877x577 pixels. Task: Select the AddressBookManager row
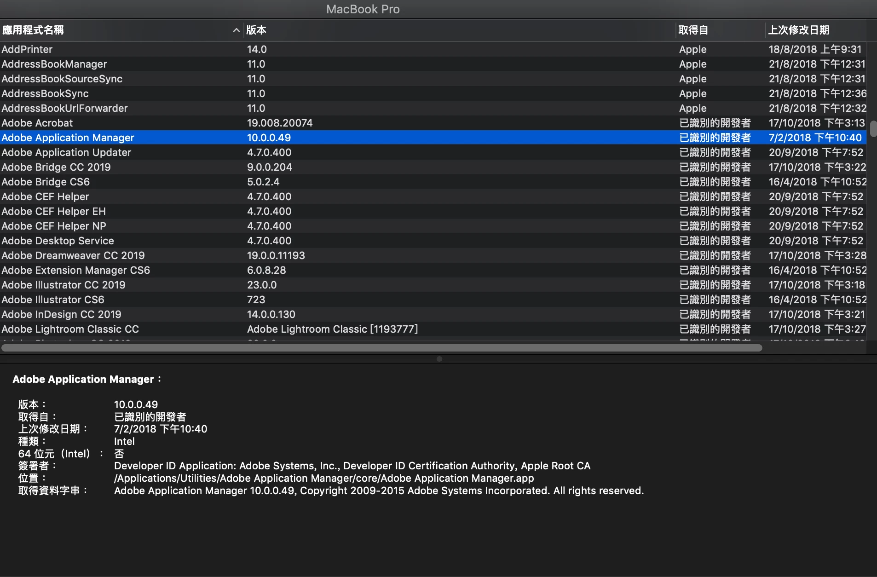click(433, 64)
